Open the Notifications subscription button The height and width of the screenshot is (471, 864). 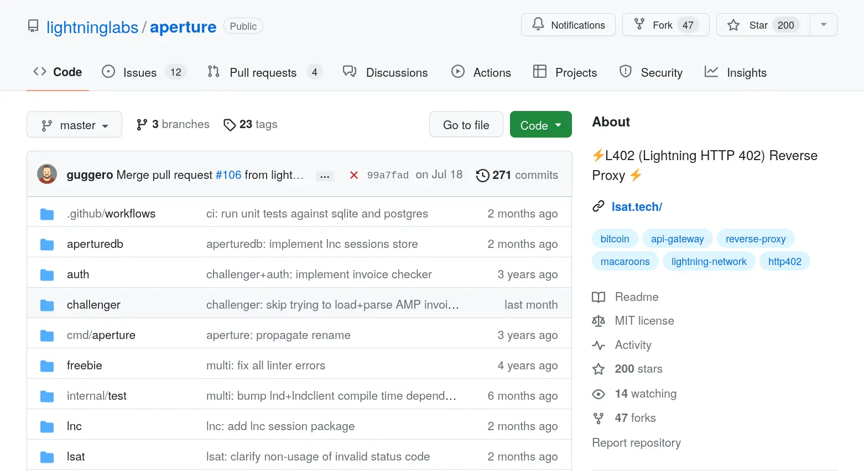(568, 25)
